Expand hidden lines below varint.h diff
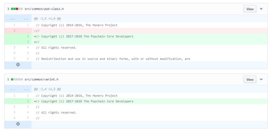 click(18, 124)
